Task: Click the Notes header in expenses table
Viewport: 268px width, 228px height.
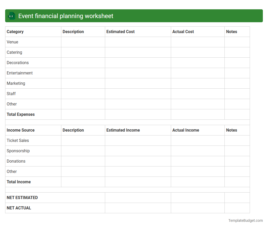Action: pyautogui.click(x=231, y=32)
